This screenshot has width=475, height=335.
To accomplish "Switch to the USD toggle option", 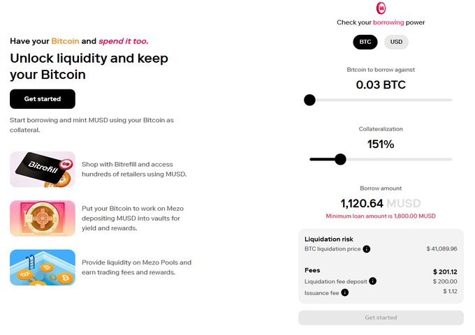I will pyautogui.click(x=396, y=42).
